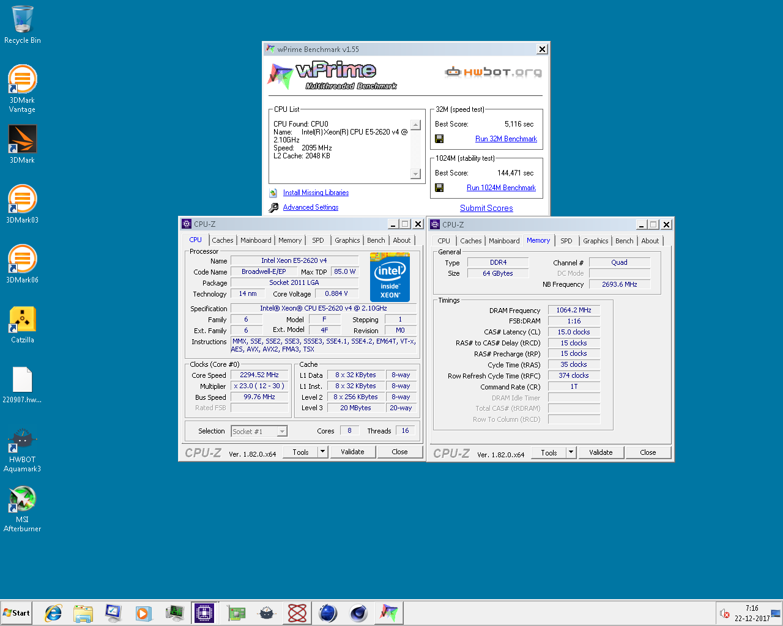Click the Run 32M Benchmark link

506,139
